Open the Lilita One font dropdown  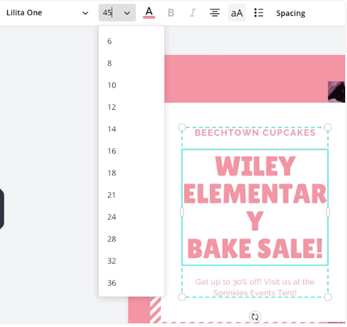point(47,13)
